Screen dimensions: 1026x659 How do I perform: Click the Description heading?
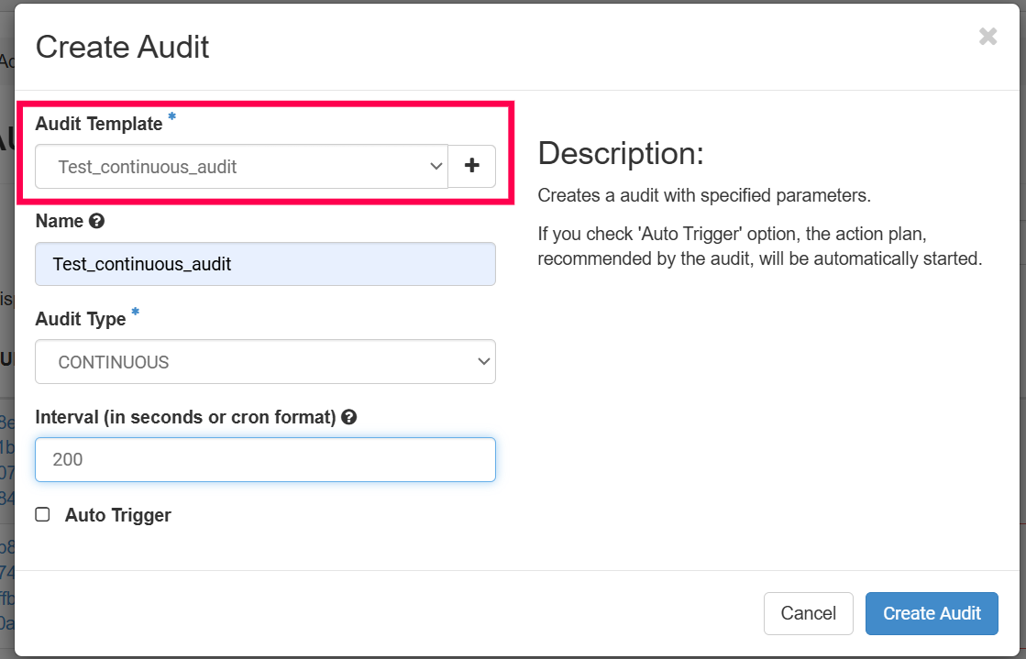coord(620,154)
